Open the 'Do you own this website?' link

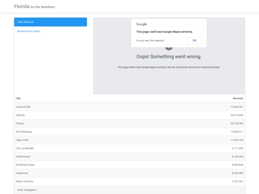pyautogui.click(x=150, y=41)
